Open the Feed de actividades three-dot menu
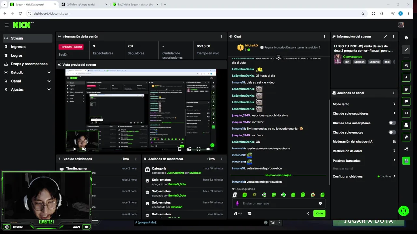The width and height of the screenshot is (417, 234). click(136, 159)
